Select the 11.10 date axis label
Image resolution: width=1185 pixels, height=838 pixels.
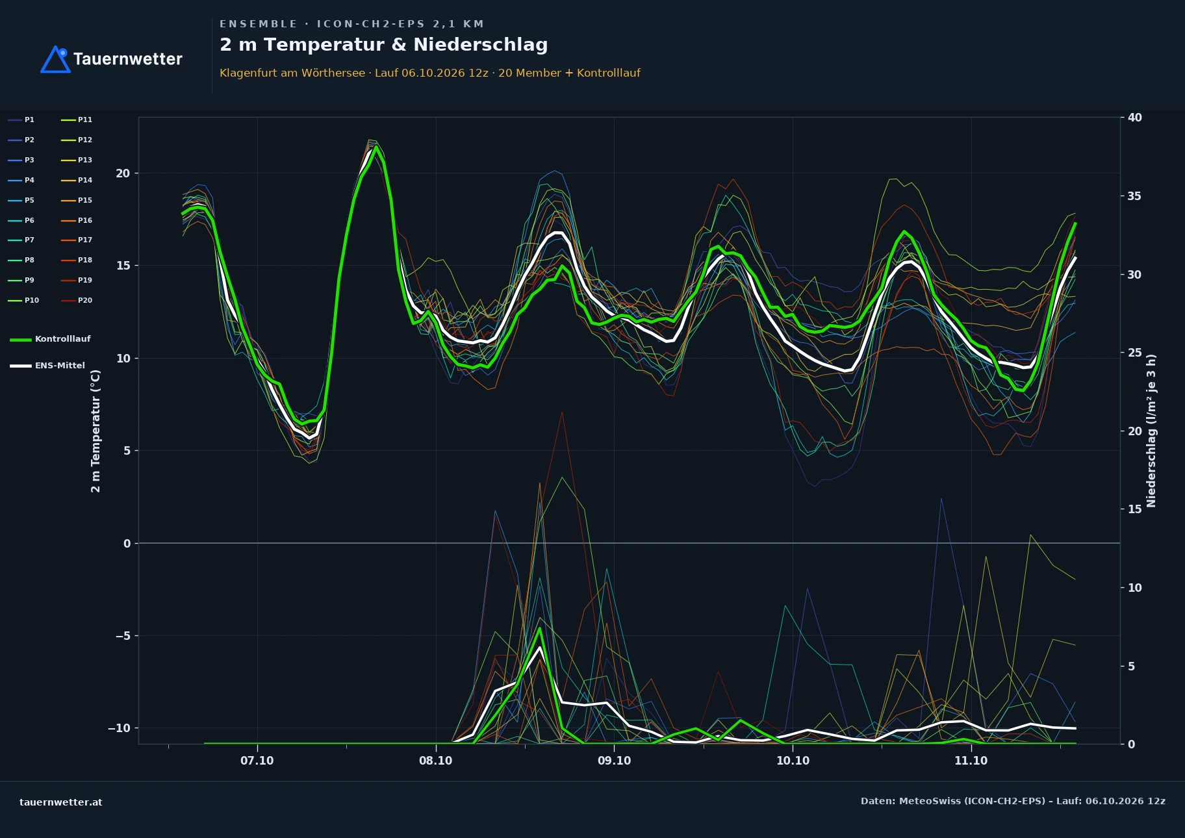(x=971, y=761)
